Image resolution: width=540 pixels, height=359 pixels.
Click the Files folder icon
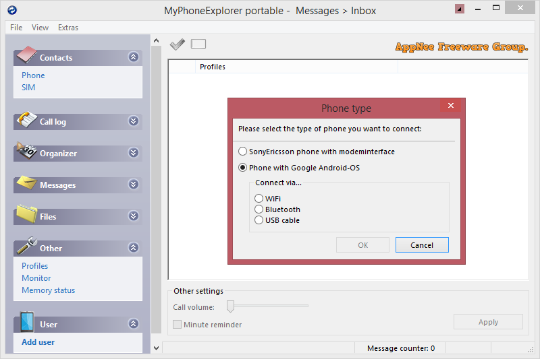click(26, 214)
